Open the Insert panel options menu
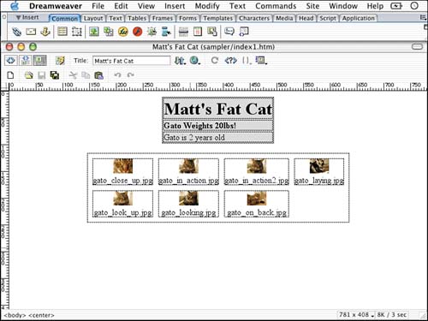Viewport: 428px width, 321px height. pos(423,18)
